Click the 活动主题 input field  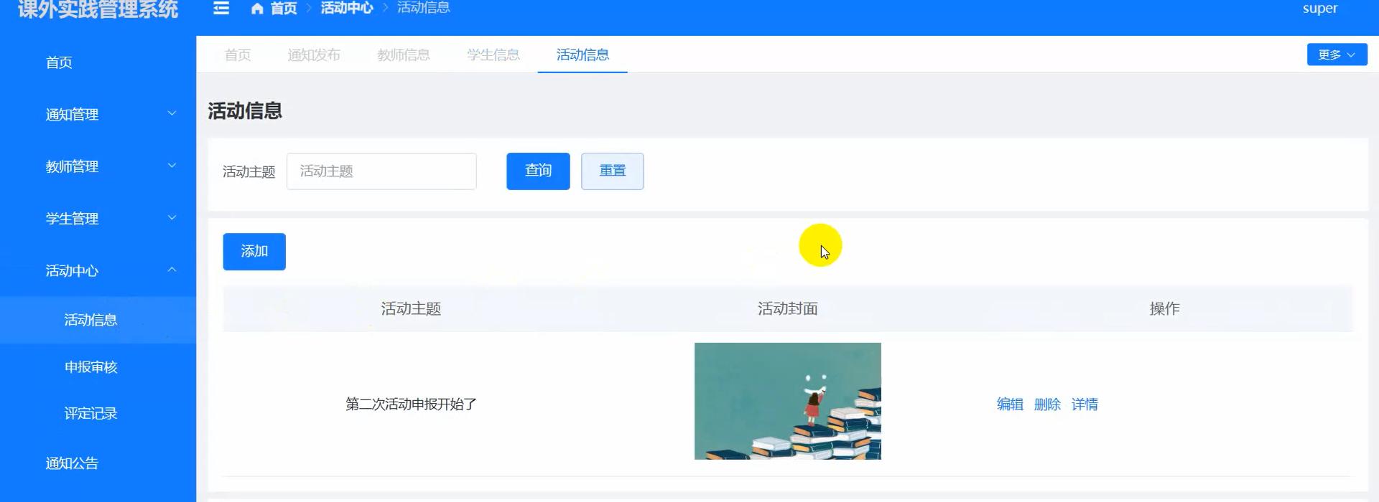(x=381, y=171)
